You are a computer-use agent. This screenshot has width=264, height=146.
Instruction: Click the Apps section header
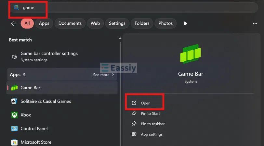62,75
